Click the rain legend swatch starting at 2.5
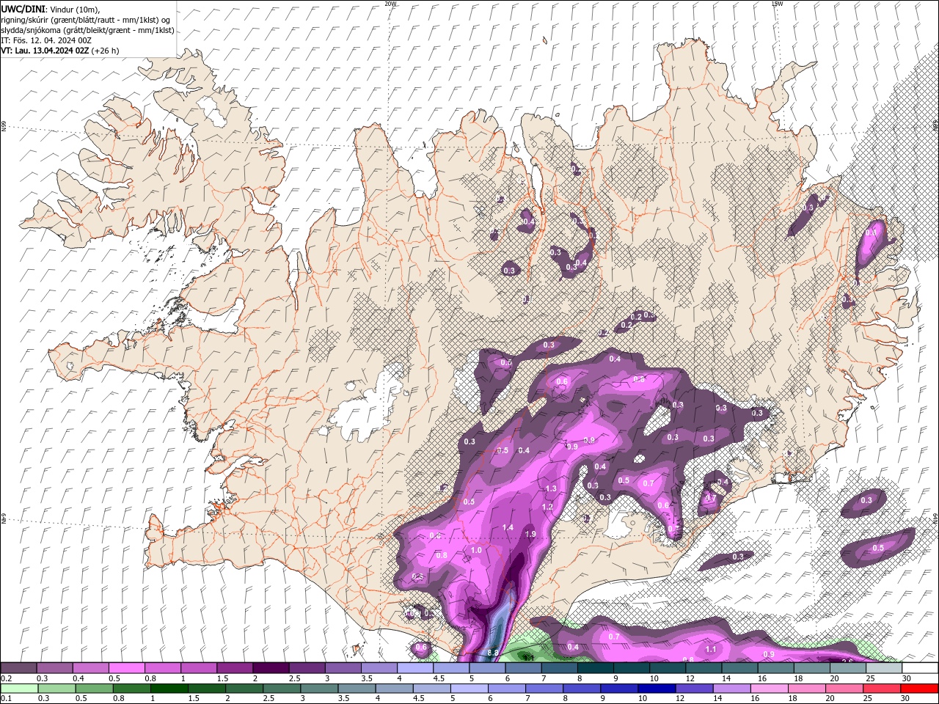The height and width of the screenshot is (704, 939). [x=282, y=689]
